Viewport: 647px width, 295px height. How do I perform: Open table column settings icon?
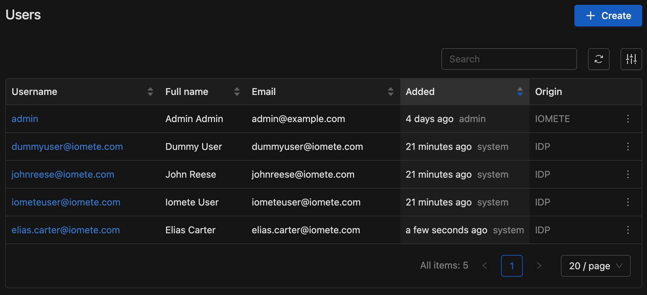click(x=631, y=59)
